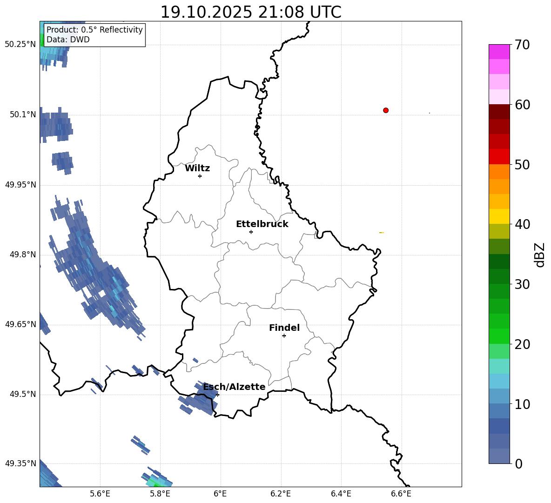Screen dimensions: 551x503
Task: Click the small yellow echo east of Luxembourg
Action: [381, 233]
